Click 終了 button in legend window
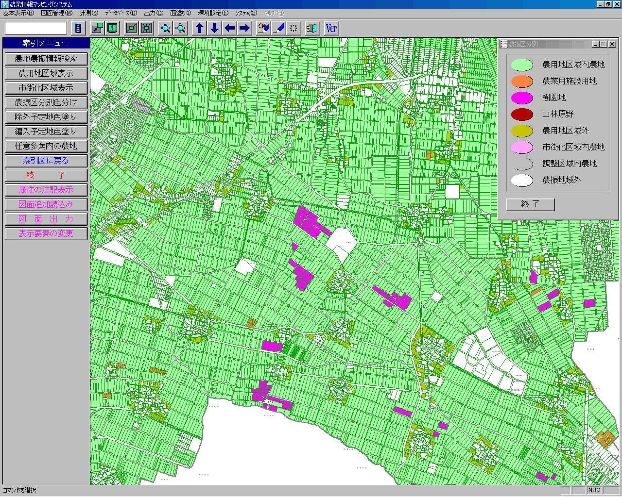Image resolution: width=622 pixels, height=497 pixels. tap(530, 204)
